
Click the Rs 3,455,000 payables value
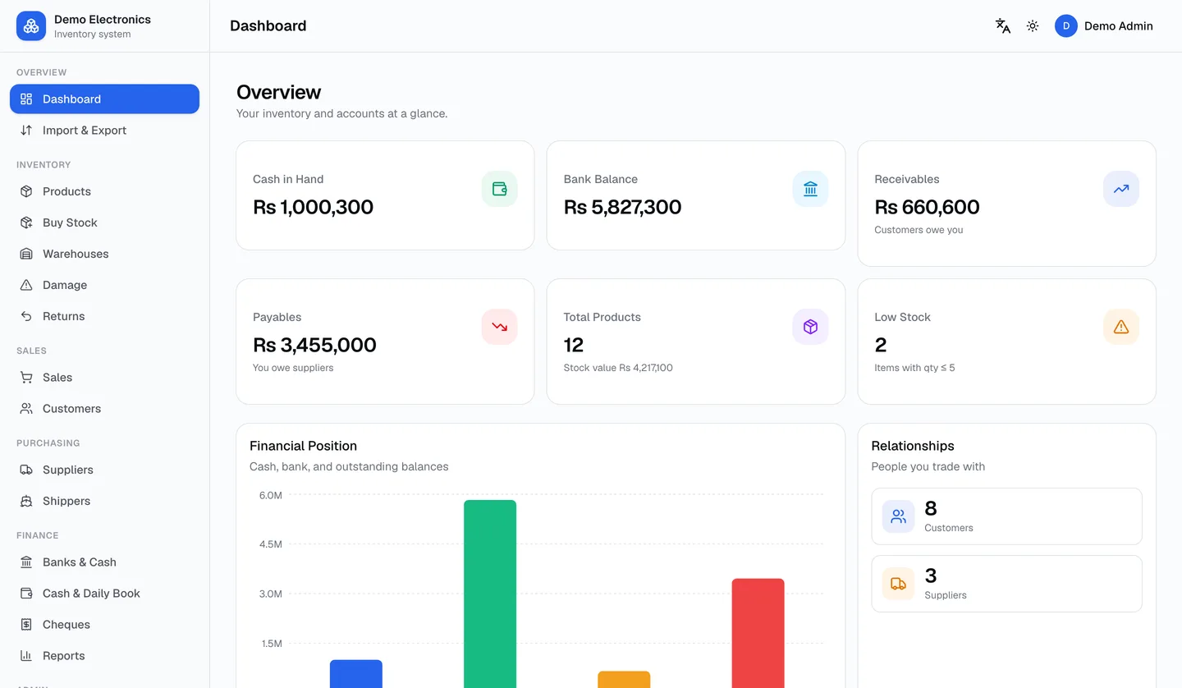tap(314, 345)
